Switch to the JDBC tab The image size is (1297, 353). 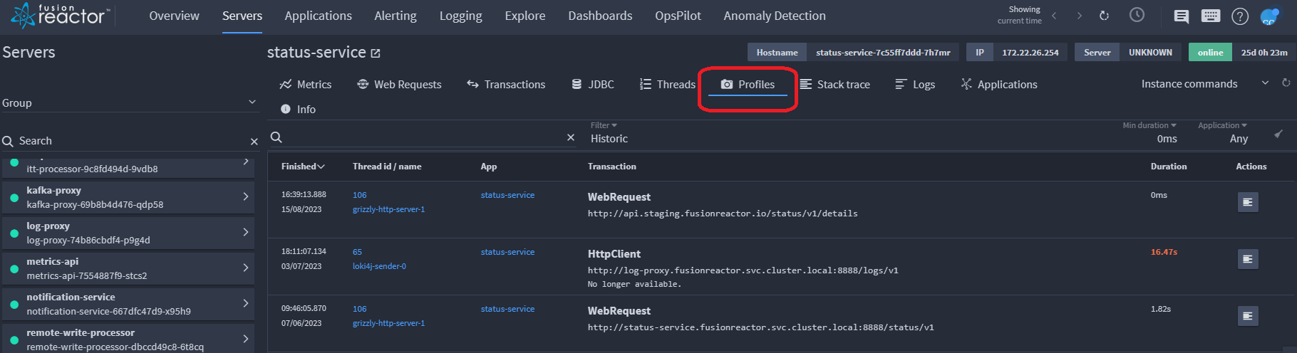[x=593, y=84]
